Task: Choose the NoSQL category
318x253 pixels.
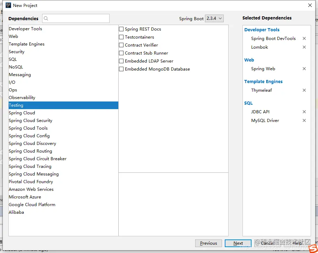Action: point(63,67)
